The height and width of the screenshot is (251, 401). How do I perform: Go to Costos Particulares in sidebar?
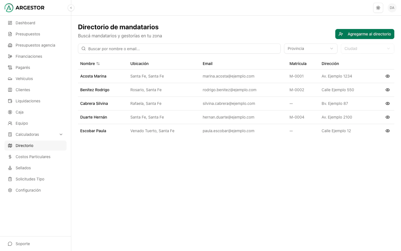tap(36, 157)
